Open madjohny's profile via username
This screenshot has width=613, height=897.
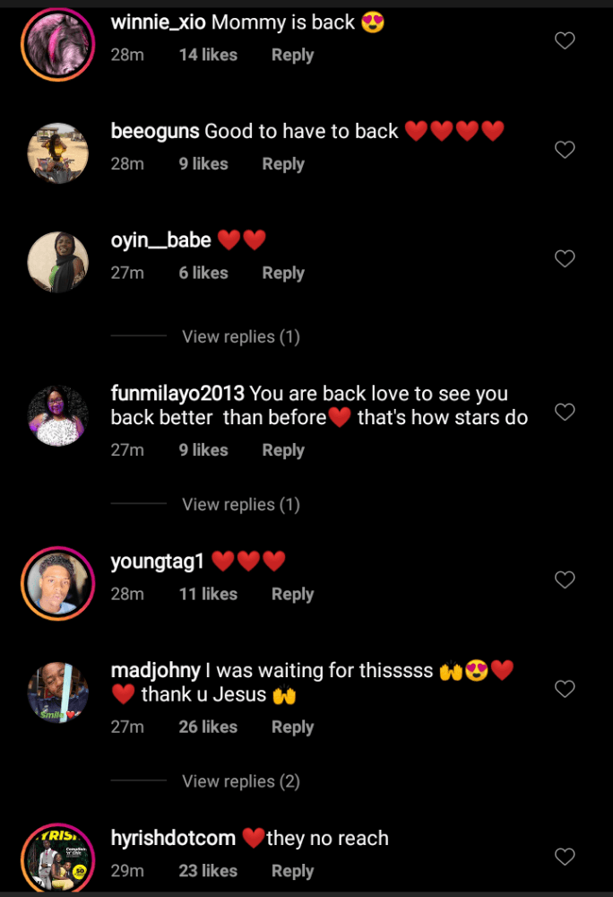click(x=155, y=671)
